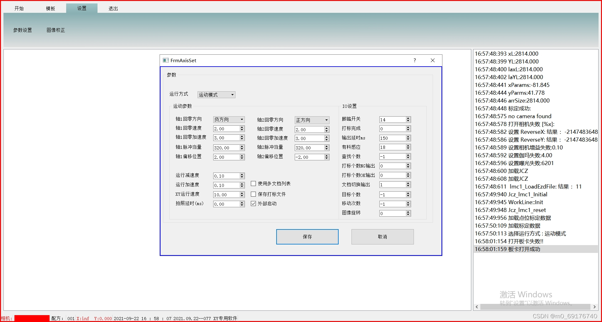Screen dimensions: 602x322
Task: Click the 轴2脉冲当量 spinner arrows
Action: click(327, 148)
